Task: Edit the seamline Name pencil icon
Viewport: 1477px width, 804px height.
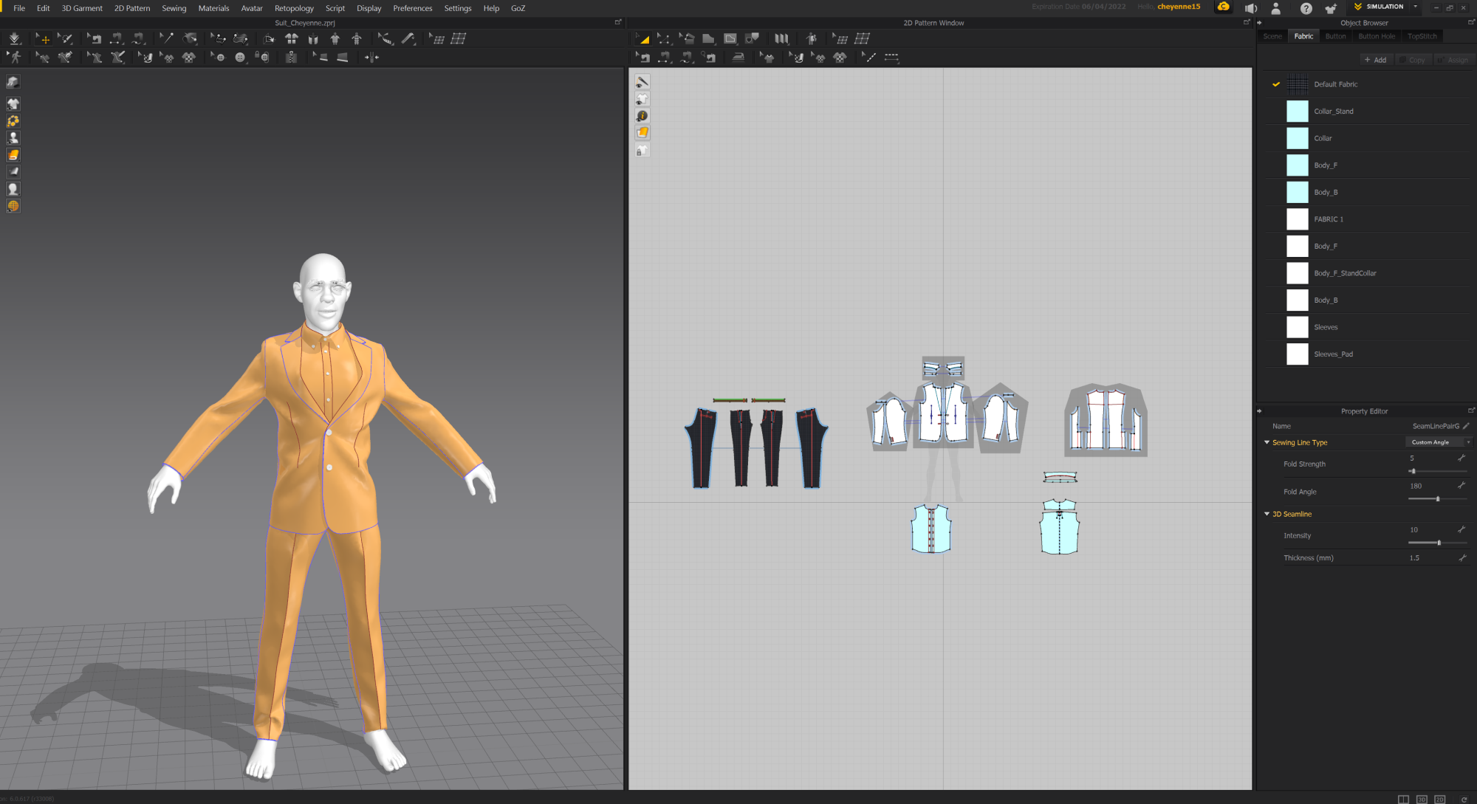Action: 1466,426
